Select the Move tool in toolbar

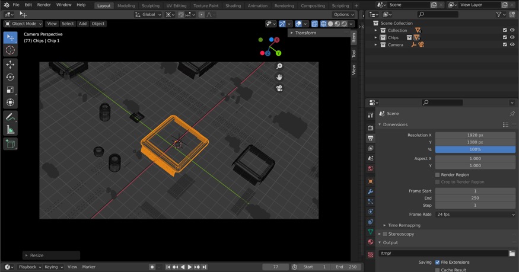(10, 64)
